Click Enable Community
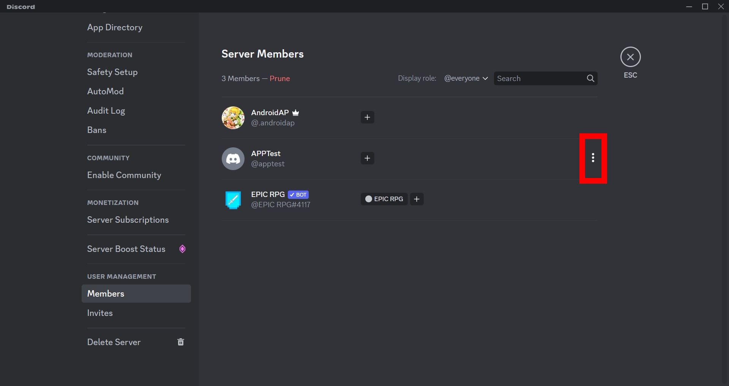The height and width of the screenshot is (386, 729). pyautogui.click(x=124, y=175)
